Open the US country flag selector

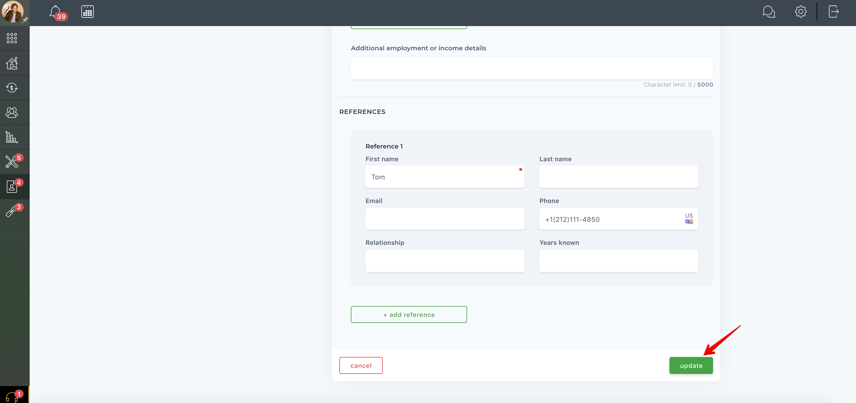[x=689, y=218]
